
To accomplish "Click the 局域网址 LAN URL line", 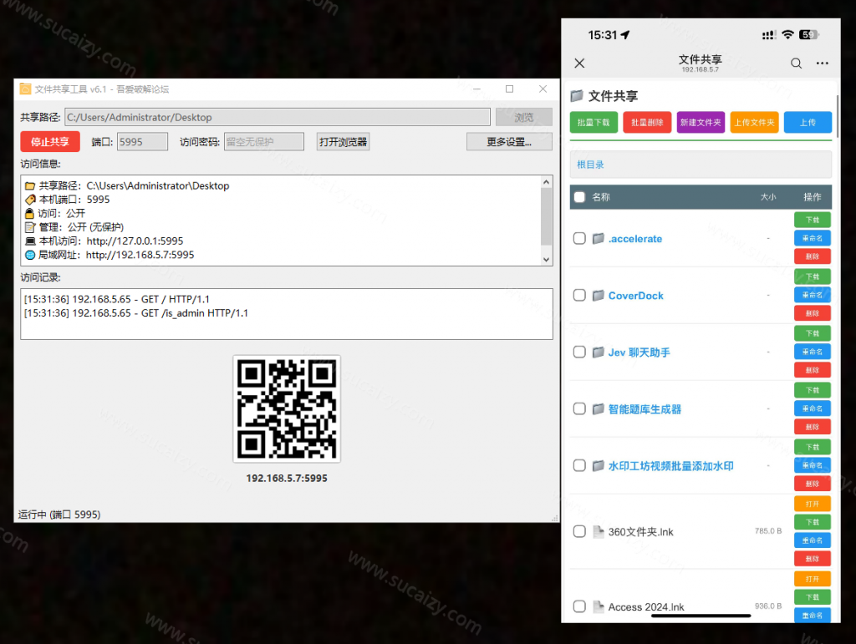I will click(x=110, y=255).
